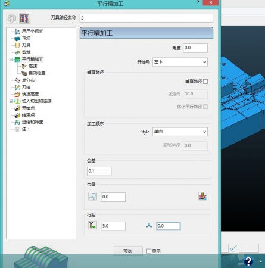
Task: Click the coloured toolpath icon next to the cube
Action: click(24, 18)
